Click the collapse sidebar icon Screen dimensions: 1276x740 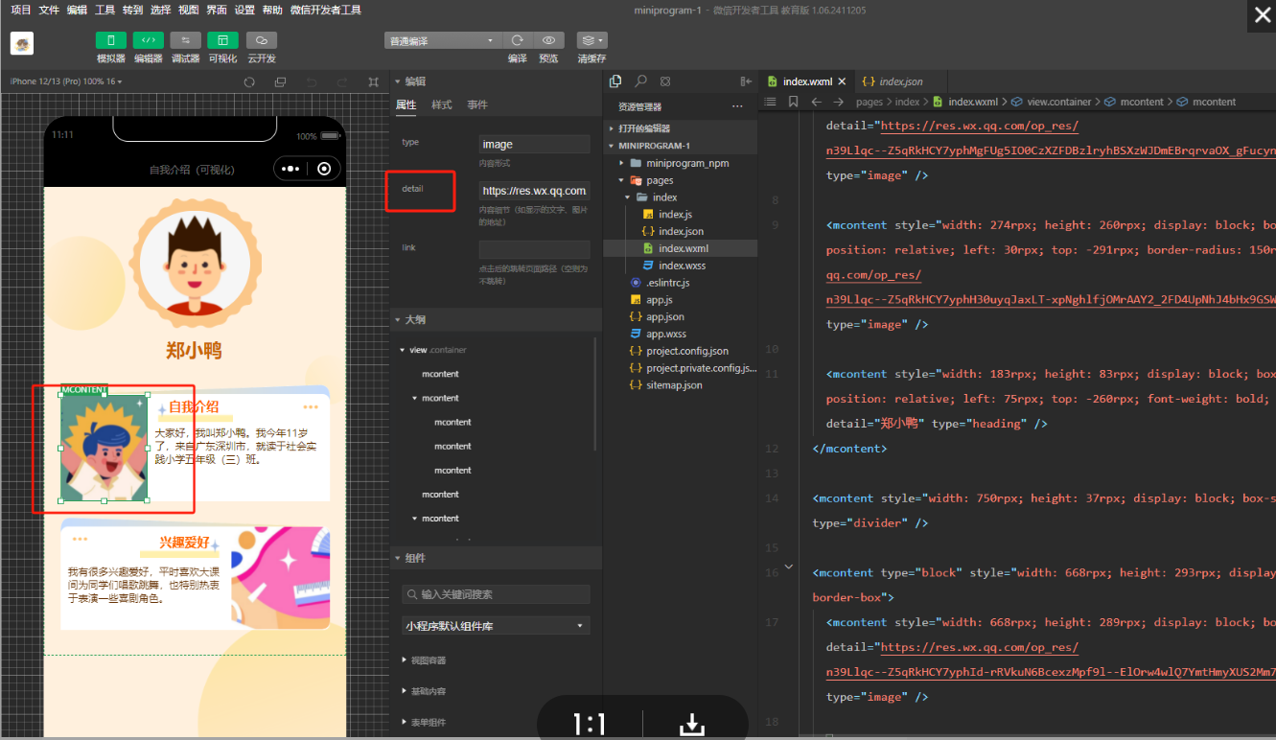pyautogui.click(x=746, y=81)
